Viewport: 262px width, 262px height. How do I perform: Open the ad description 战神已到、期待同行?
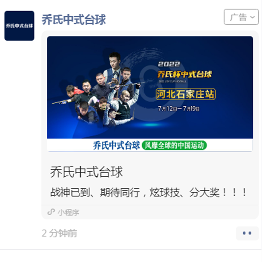(x=148, y=192)
